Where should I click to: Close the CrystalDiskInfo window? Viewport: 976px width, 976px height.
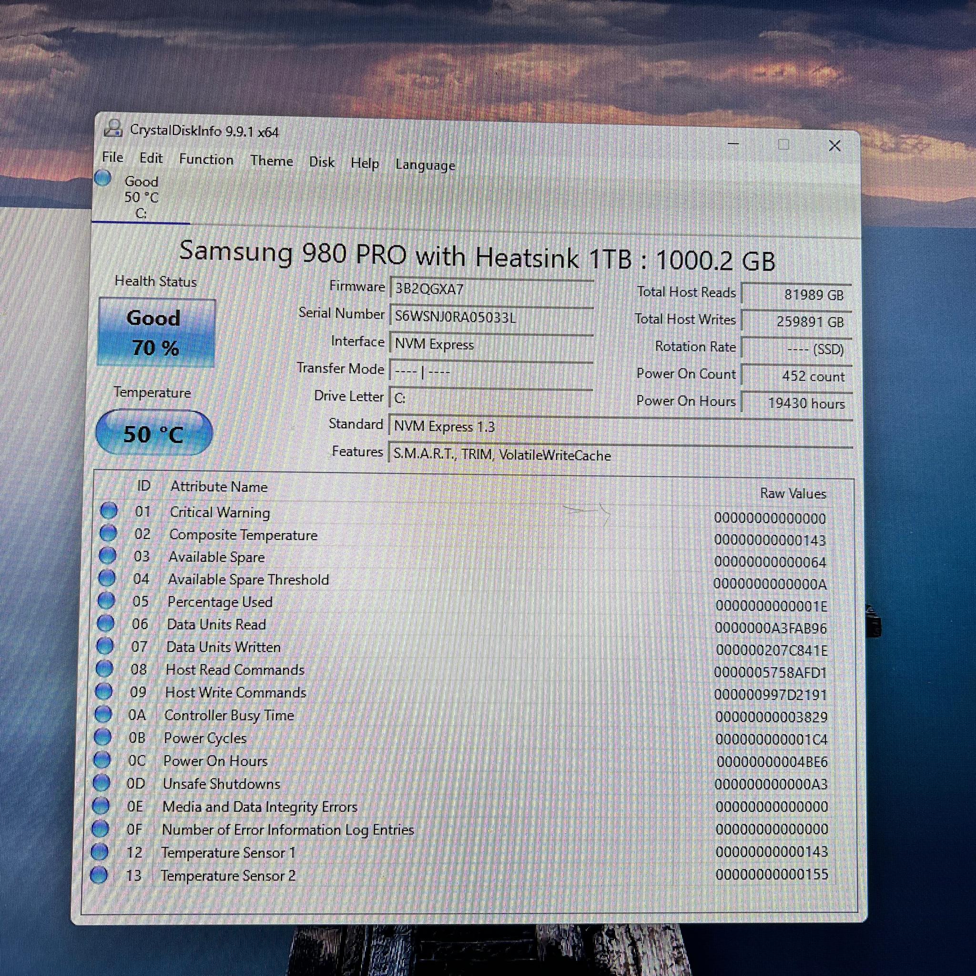[834, 146]
